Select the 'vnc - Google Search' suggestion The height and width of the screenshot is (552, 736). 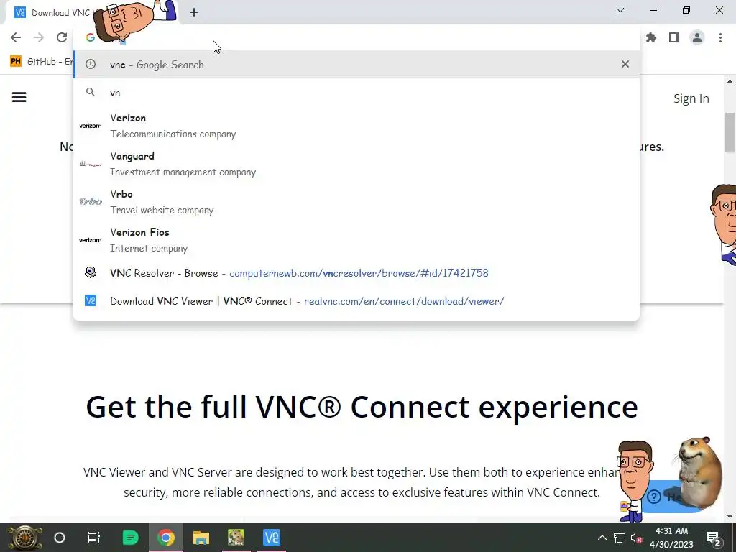point(356,64)
